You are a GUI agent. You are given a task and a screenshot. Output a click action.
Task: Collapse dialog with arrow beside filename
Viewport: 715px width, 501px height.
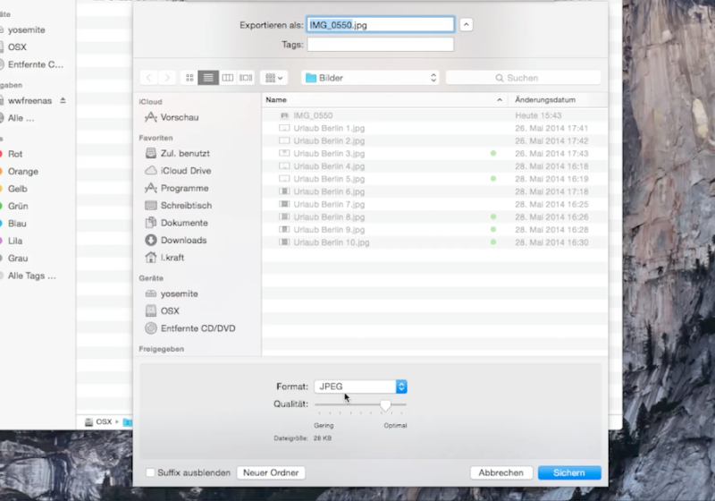(x=467, y=25)
